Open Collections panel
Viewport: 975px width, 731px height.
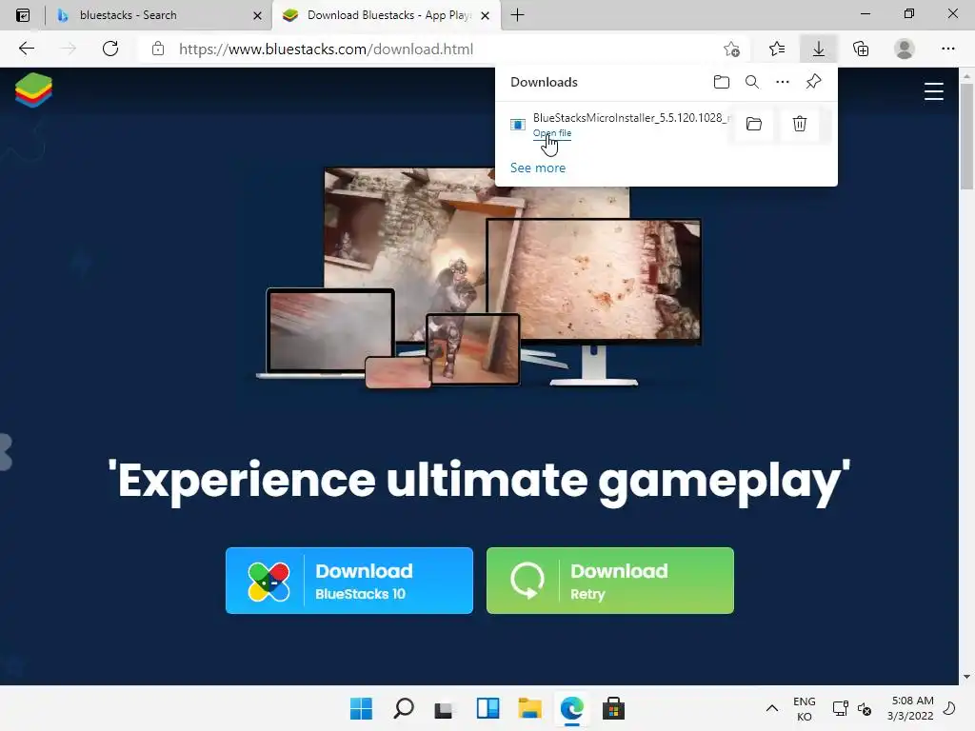(861, 49)
